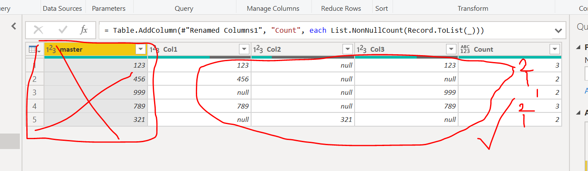Viewport: 588px width, 171px height.
Task: Cancel formula edit with X icon
Action: [38, 30]
